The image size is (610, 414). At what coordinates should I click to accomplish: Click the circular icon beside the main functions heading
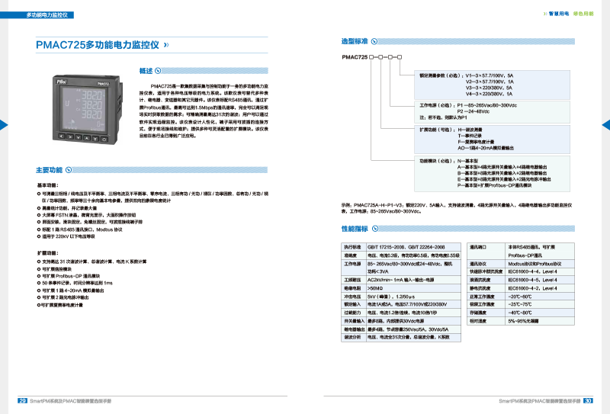click(69, 169)
